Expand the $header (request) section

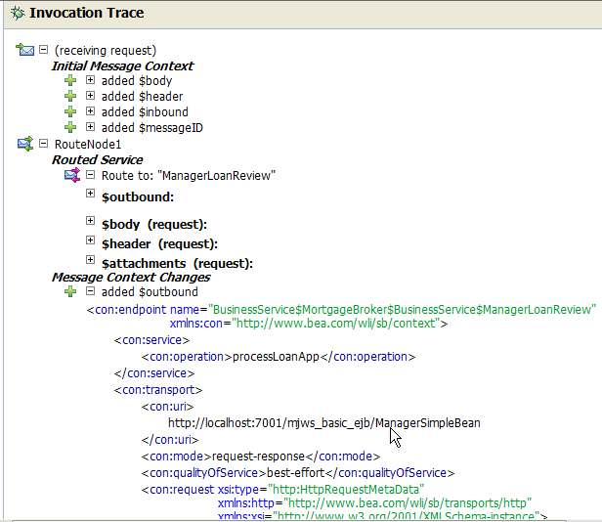90,240
